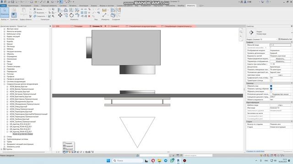Expand Системы воздуховодов tree node

[5, 82]
